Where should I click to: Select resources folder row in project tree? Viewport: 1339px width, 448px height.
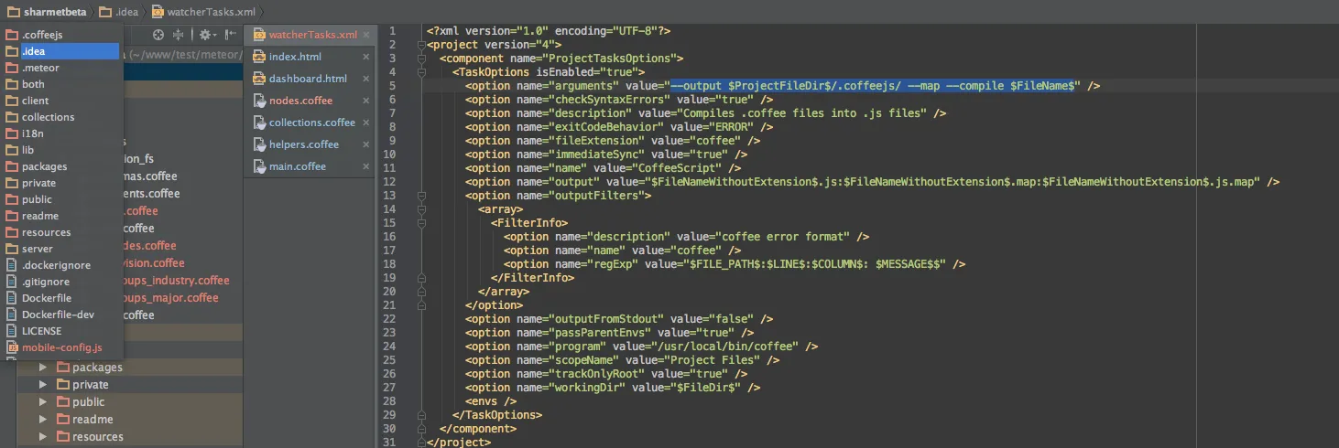click(x=130, y=437)
